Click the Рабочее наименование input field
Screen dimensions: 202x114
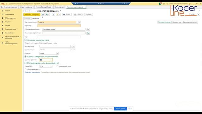(x=64, y=29)
